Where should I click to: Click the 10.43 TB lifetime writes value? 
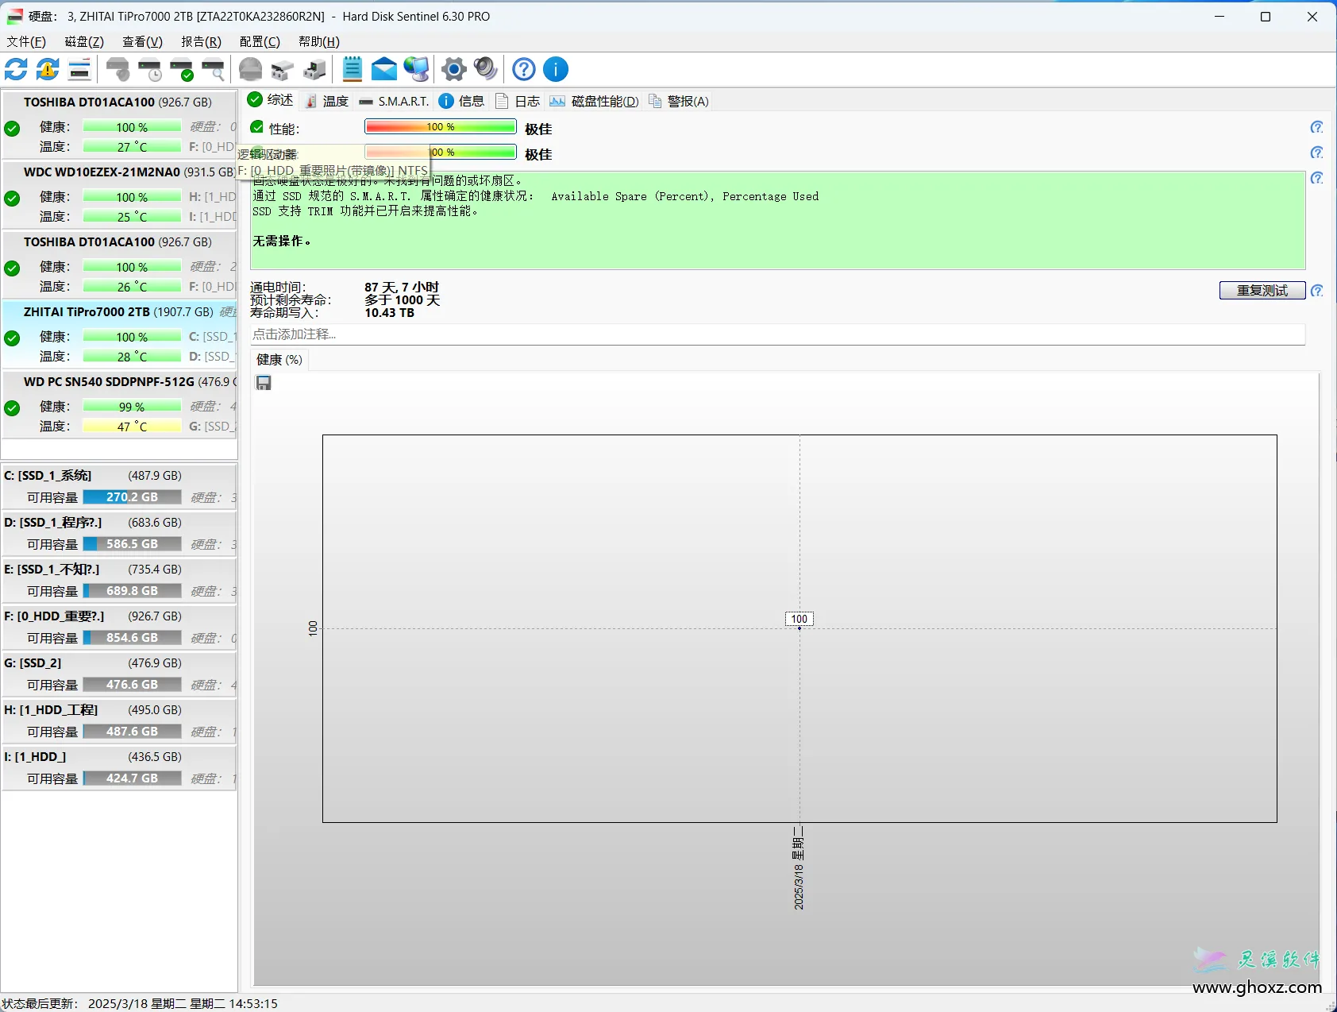pos(390,313)
